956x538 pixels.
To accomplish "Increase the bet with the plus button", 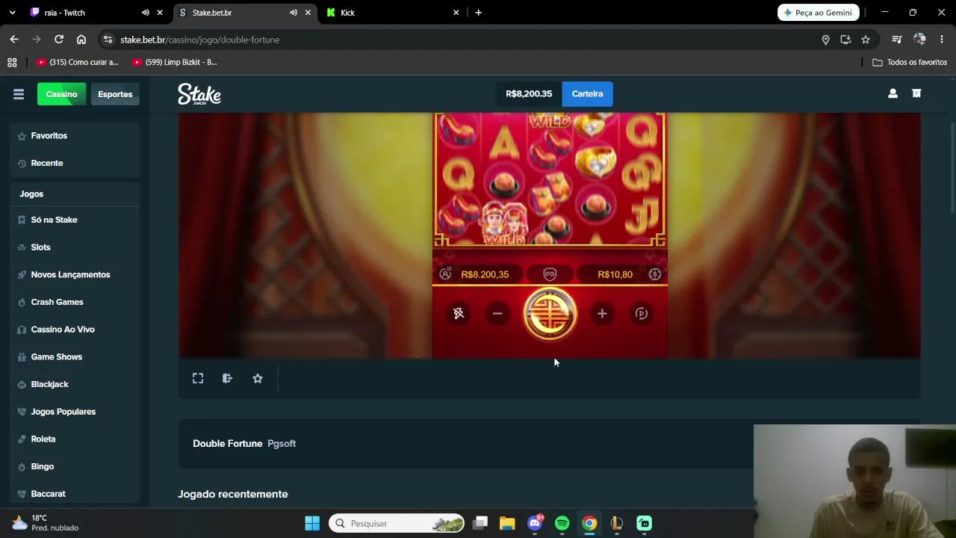I will (x=602, y=314).
